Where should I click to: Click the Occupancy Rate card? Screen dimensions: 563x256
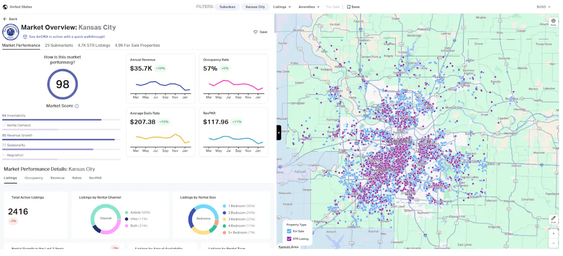233,79
